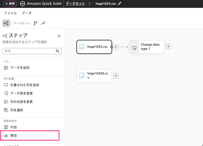Open the 探索 navigation button
Screen dimensions: 203x146
[x=10, y=4]
